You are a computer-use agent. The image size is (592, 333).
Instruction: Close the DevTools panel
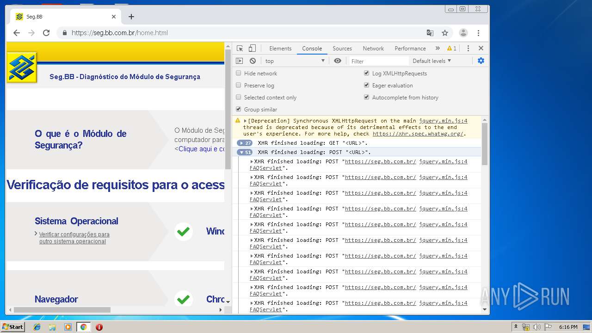click(481, 48)
